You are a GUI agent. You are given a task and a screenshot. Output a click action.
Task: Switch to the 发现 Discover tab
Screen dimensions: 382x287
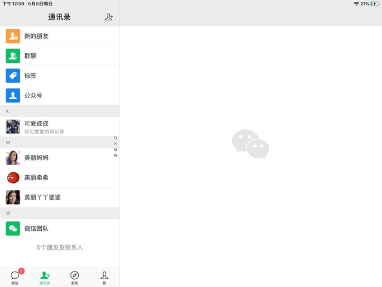75,277
